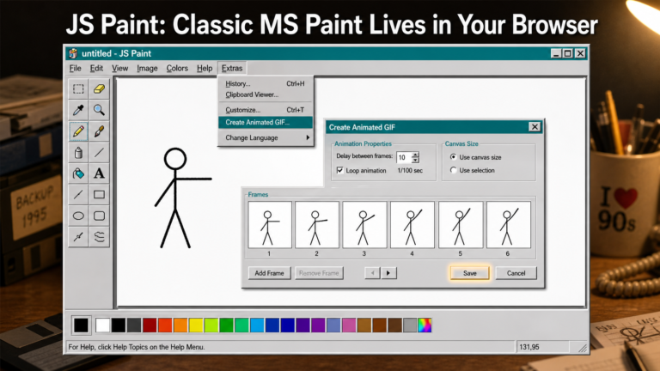The image size is (660, 371).
Task: Select frame 2 thumbnail
Action: (317, 225)
